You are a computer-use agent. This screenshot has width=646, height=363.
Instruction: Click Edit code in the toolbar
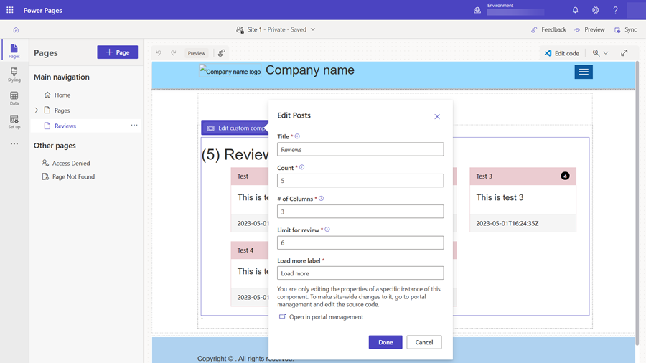[562, 53]
